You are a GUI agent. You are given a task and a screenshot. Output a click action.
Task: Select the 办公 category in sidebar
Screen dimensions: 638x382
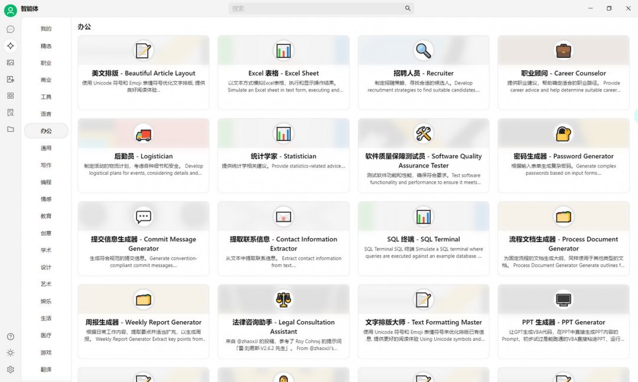point(46,131)
